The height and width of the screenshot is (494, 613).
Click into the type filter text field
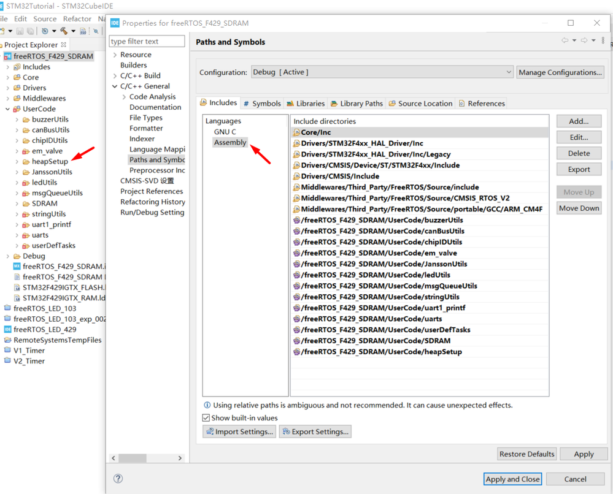(147, 42)
